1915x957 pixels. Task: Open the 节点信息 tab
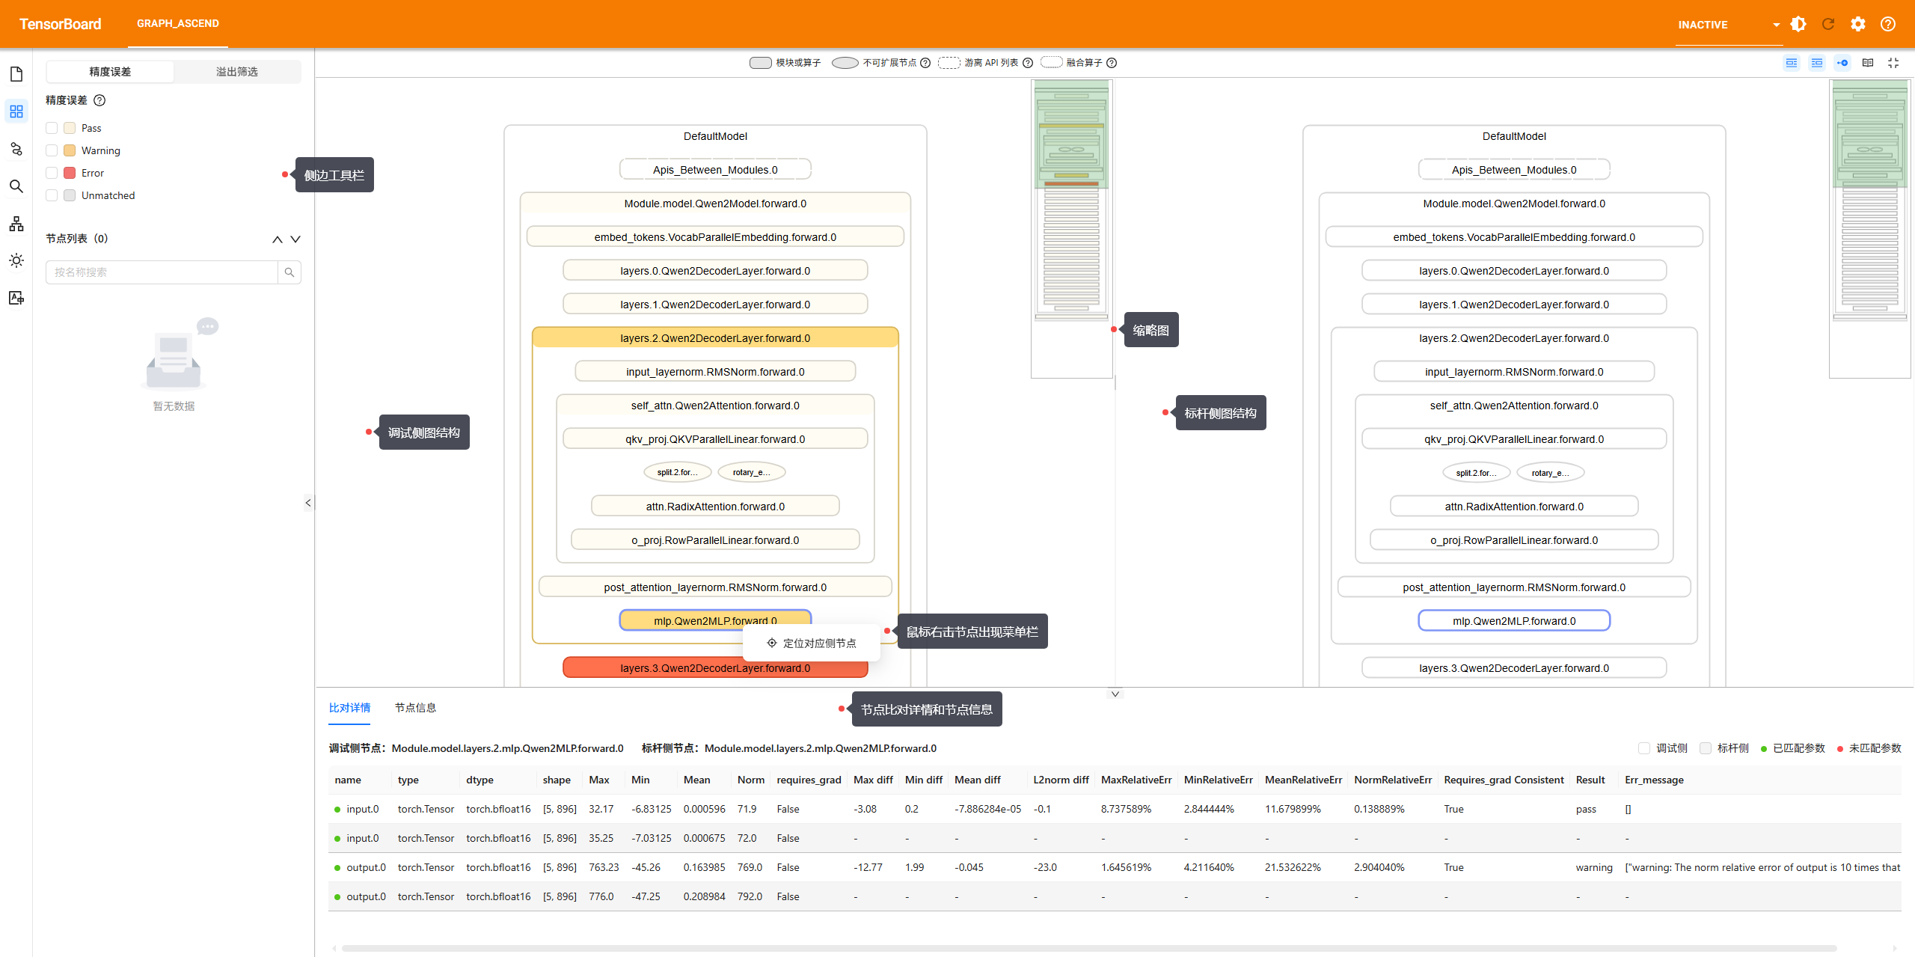[x=415, y=708]
